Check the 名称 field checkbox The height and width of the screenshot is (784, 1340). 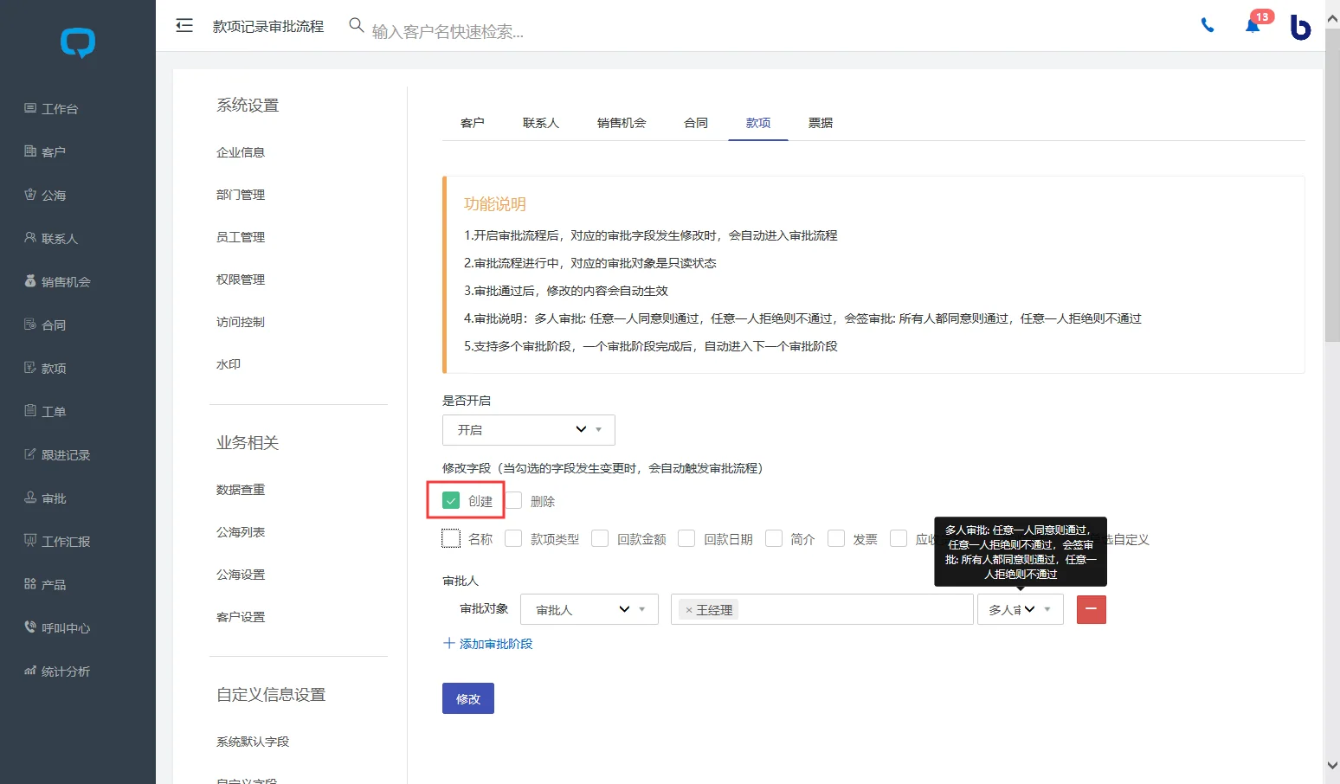point(451,538)
